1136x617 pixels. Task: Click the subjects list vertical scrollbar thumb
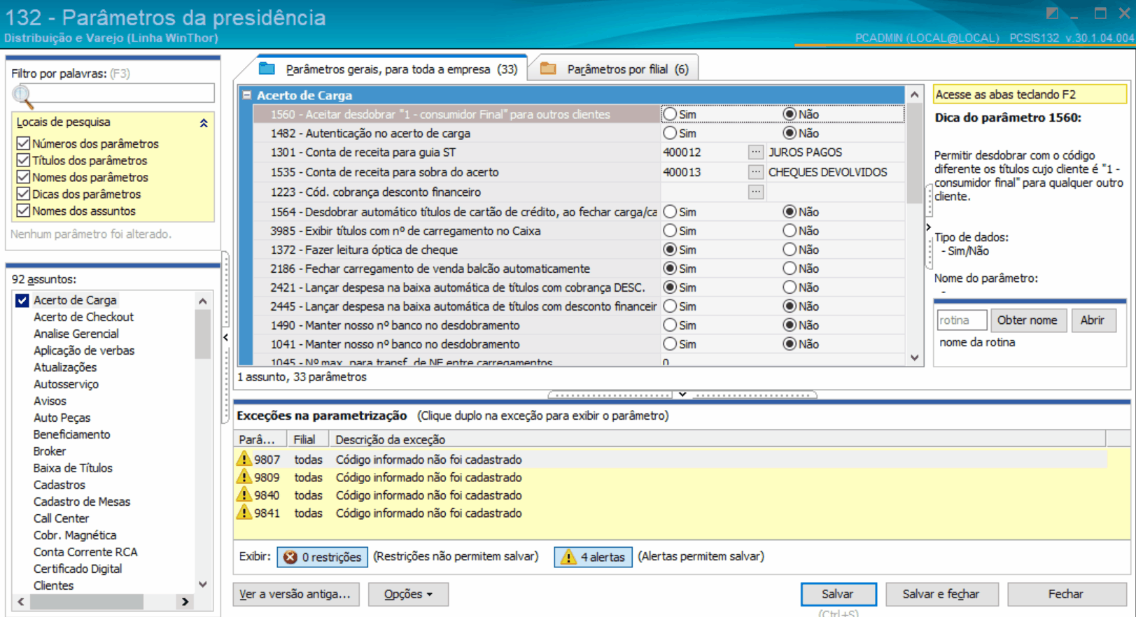(203, 334)
